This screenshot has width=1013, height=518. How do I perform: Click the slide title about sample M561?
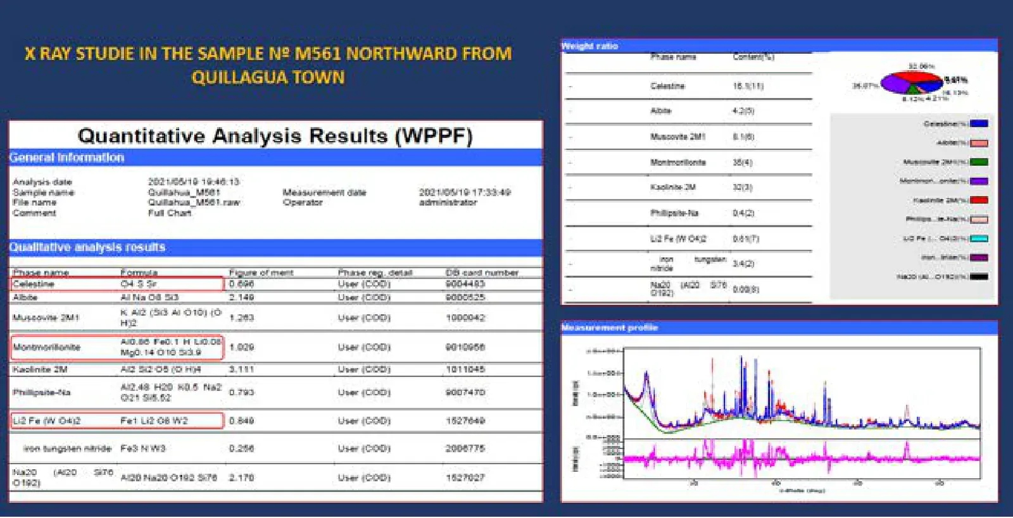coord(268,65)
